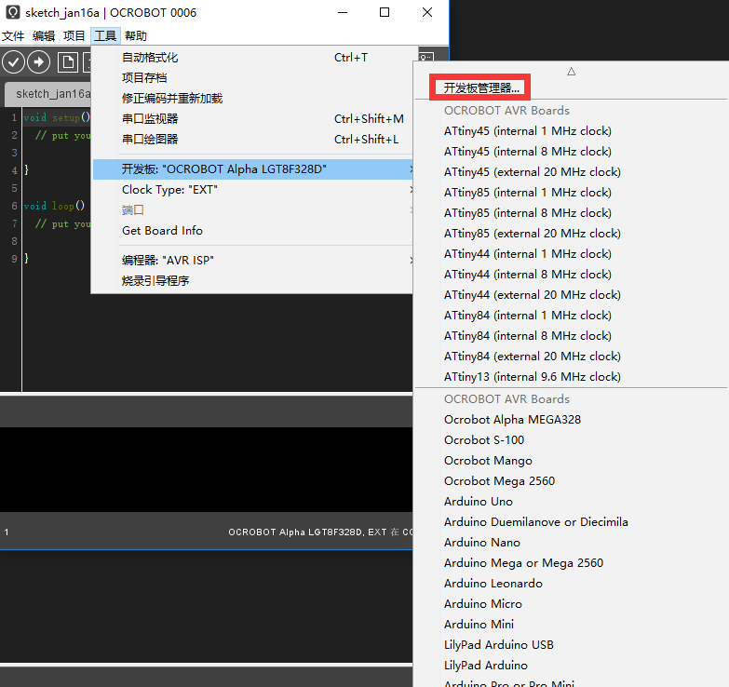Choose 自动格式化 menu entry
Screen dimensions: 729x687
click(x=253, y=58)
